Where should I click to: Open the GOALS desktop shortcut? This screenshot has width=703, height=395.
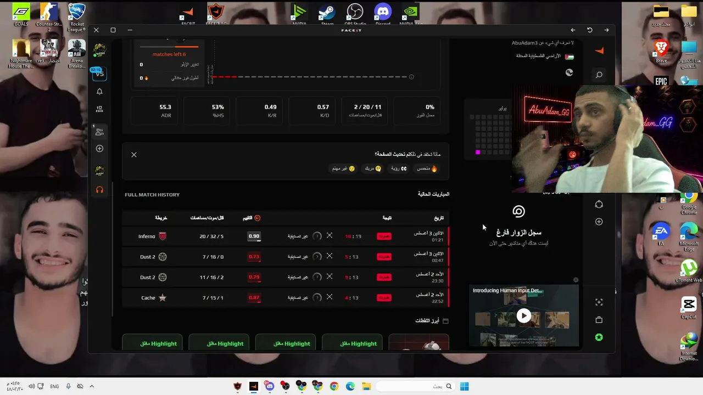click(x=21, y=15)
